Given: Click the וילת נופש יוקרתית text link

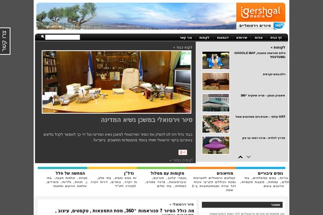Looking at the screenshot, I should pyautogui.click(x=274, y=74).
